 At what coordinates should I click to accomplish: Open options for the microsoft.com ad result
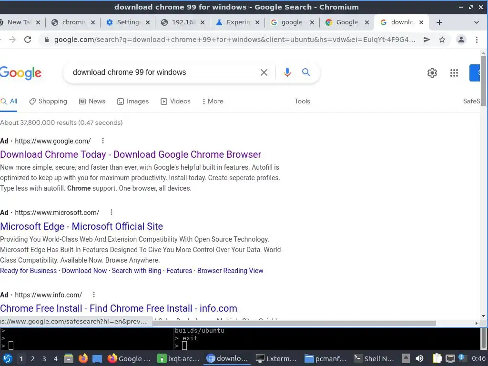point(112,212)
